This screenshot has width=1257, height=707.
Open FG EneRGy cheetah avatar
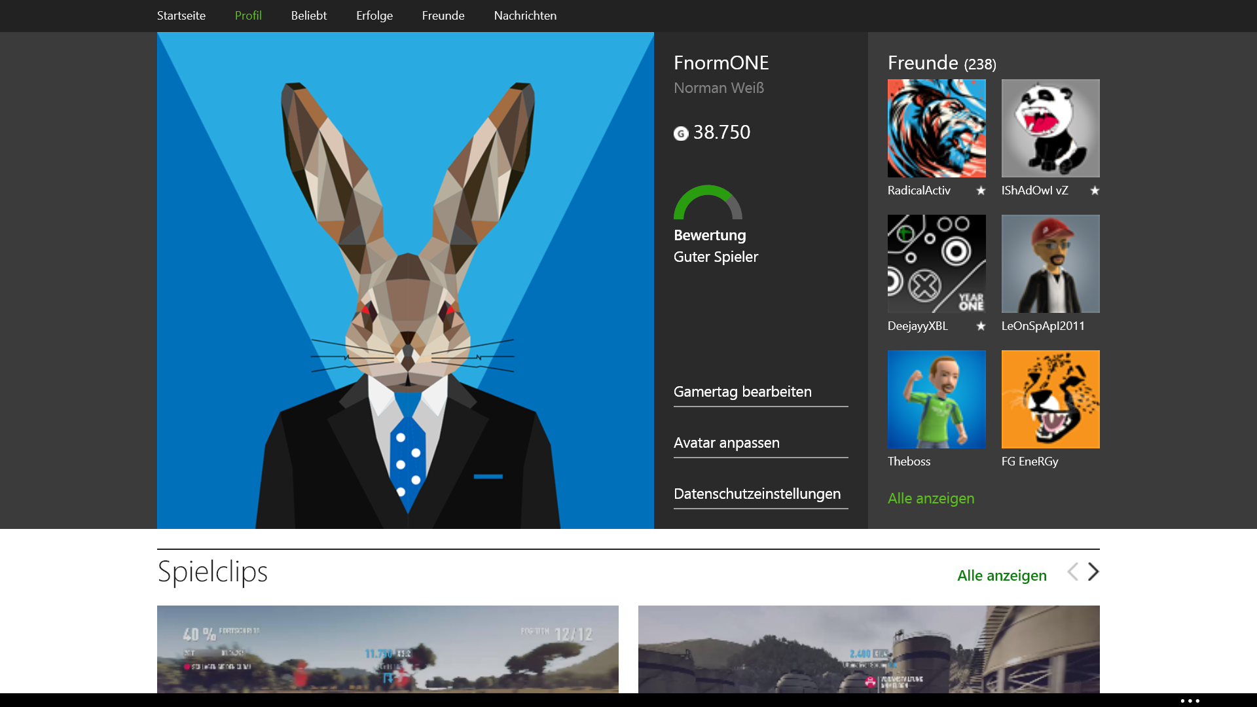pyautogui.click(x=1050, y=399)
